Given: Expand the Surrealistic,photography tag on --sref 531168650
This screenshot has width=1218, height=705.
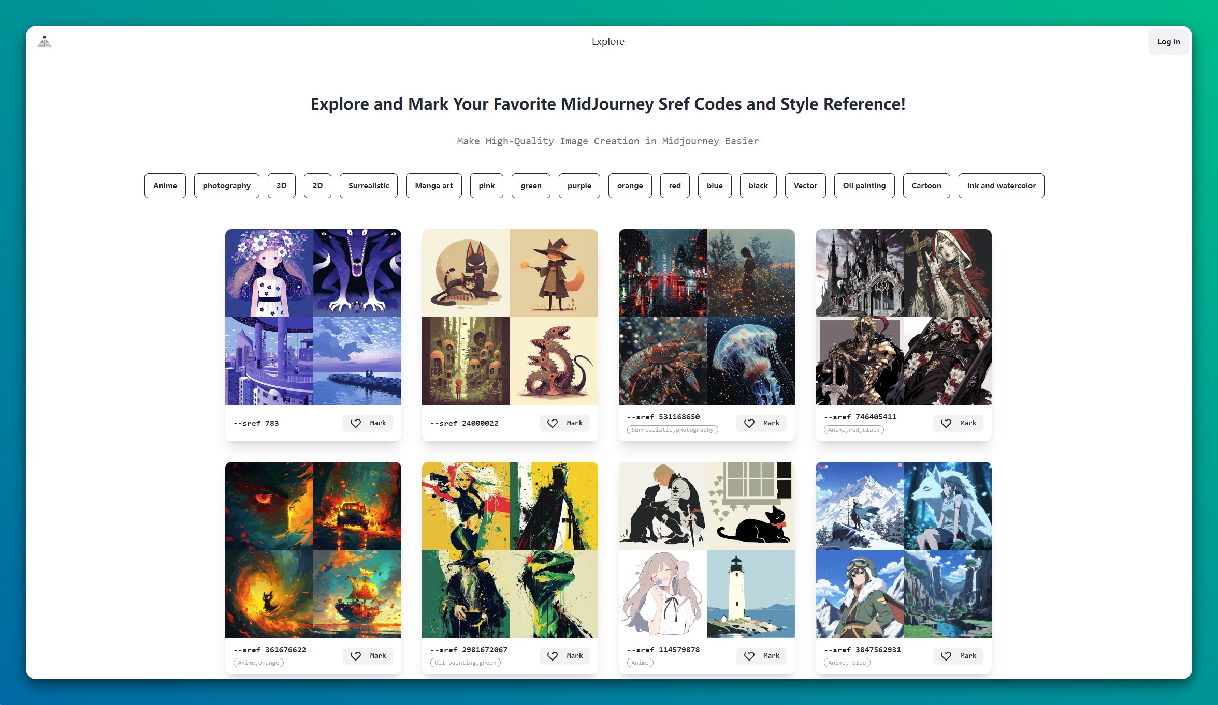Looking at the screenshot, I should (x=671, y=429).
